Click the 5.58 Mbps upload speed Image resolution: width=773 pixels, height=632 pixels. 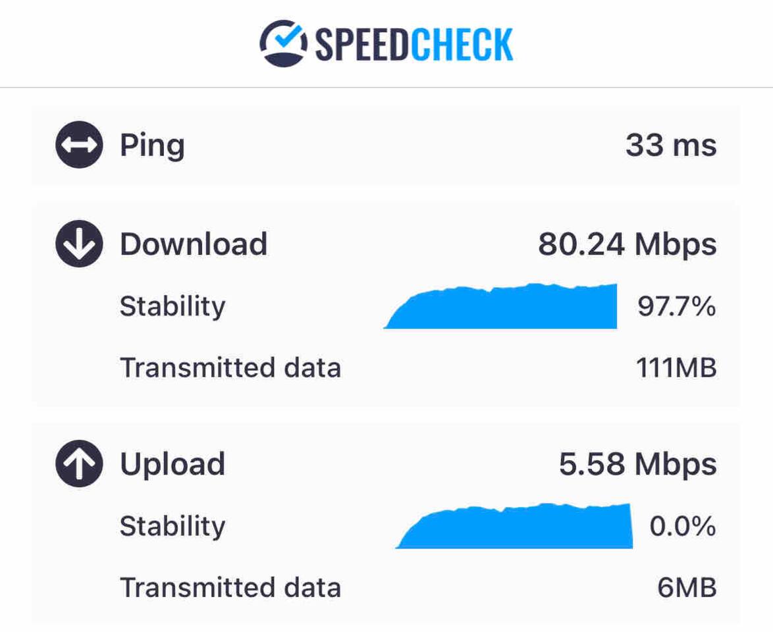pyautogui.click(x=637, y=463)
